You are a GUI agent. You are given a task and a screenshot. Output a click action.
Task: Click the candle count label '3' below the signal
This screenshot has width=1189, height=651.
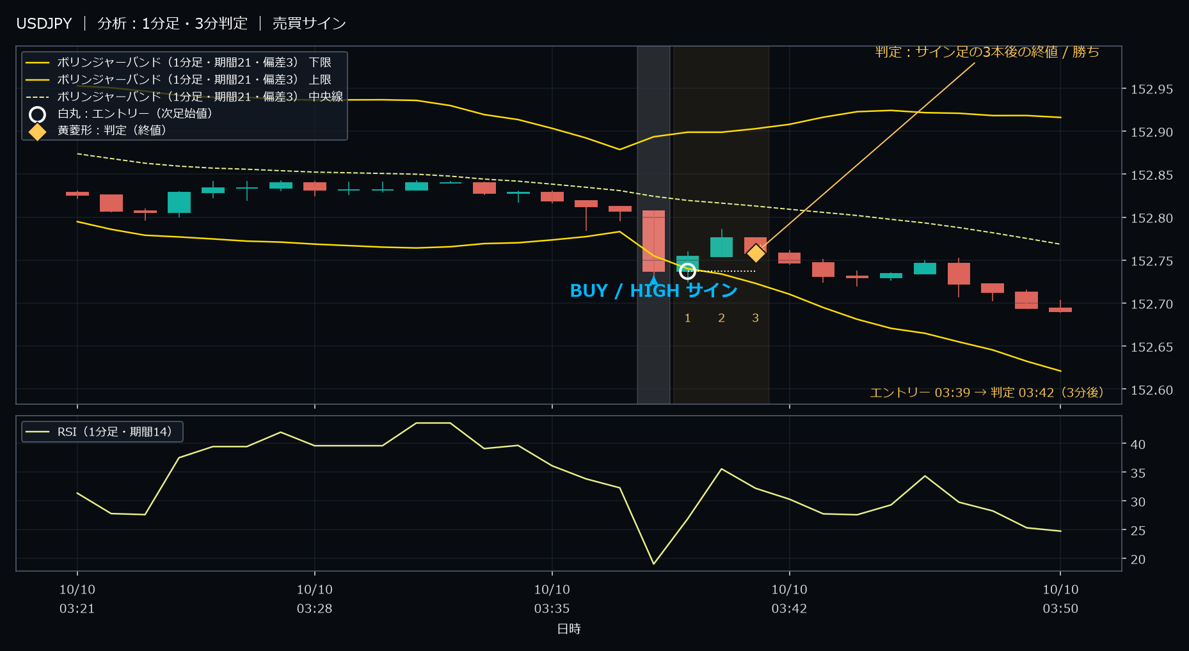tap(756, 318)
